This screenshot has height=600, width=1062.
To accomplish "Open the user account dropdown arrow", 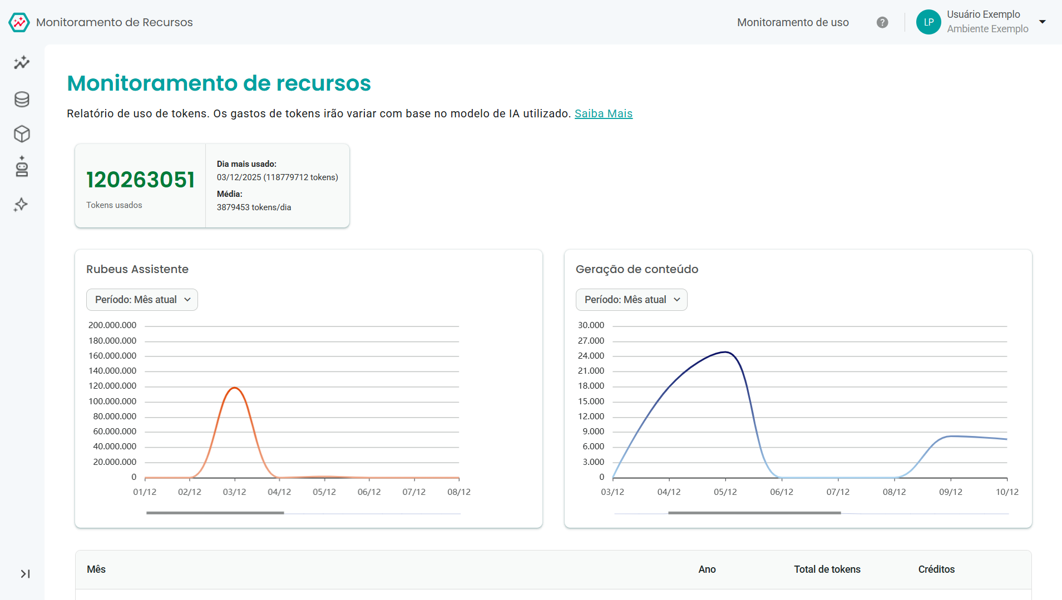I will click(1042, 22).
